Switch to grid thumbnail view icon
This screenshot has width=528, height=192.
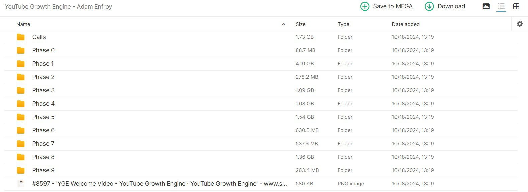tap(516, 6)
